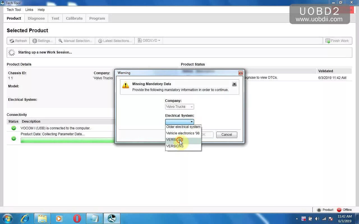The image size is (359, 224).
Task: Click the Status column header
Action: (13, 122)
